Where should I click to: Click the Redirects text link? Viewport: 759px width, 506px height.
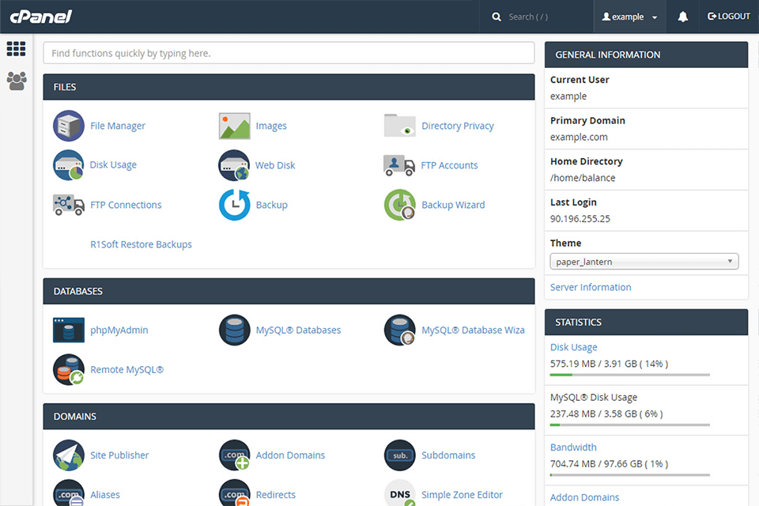click(x=275, y=495)
